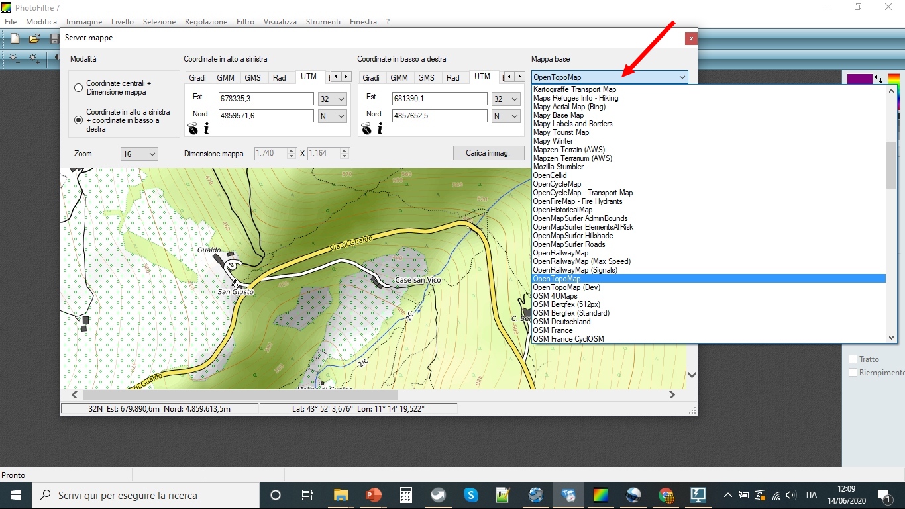Viewport: 905px width, 509px height.
Task: Open Chrome from taskbar
Action: pyautogui.click(x=666, y=495)
